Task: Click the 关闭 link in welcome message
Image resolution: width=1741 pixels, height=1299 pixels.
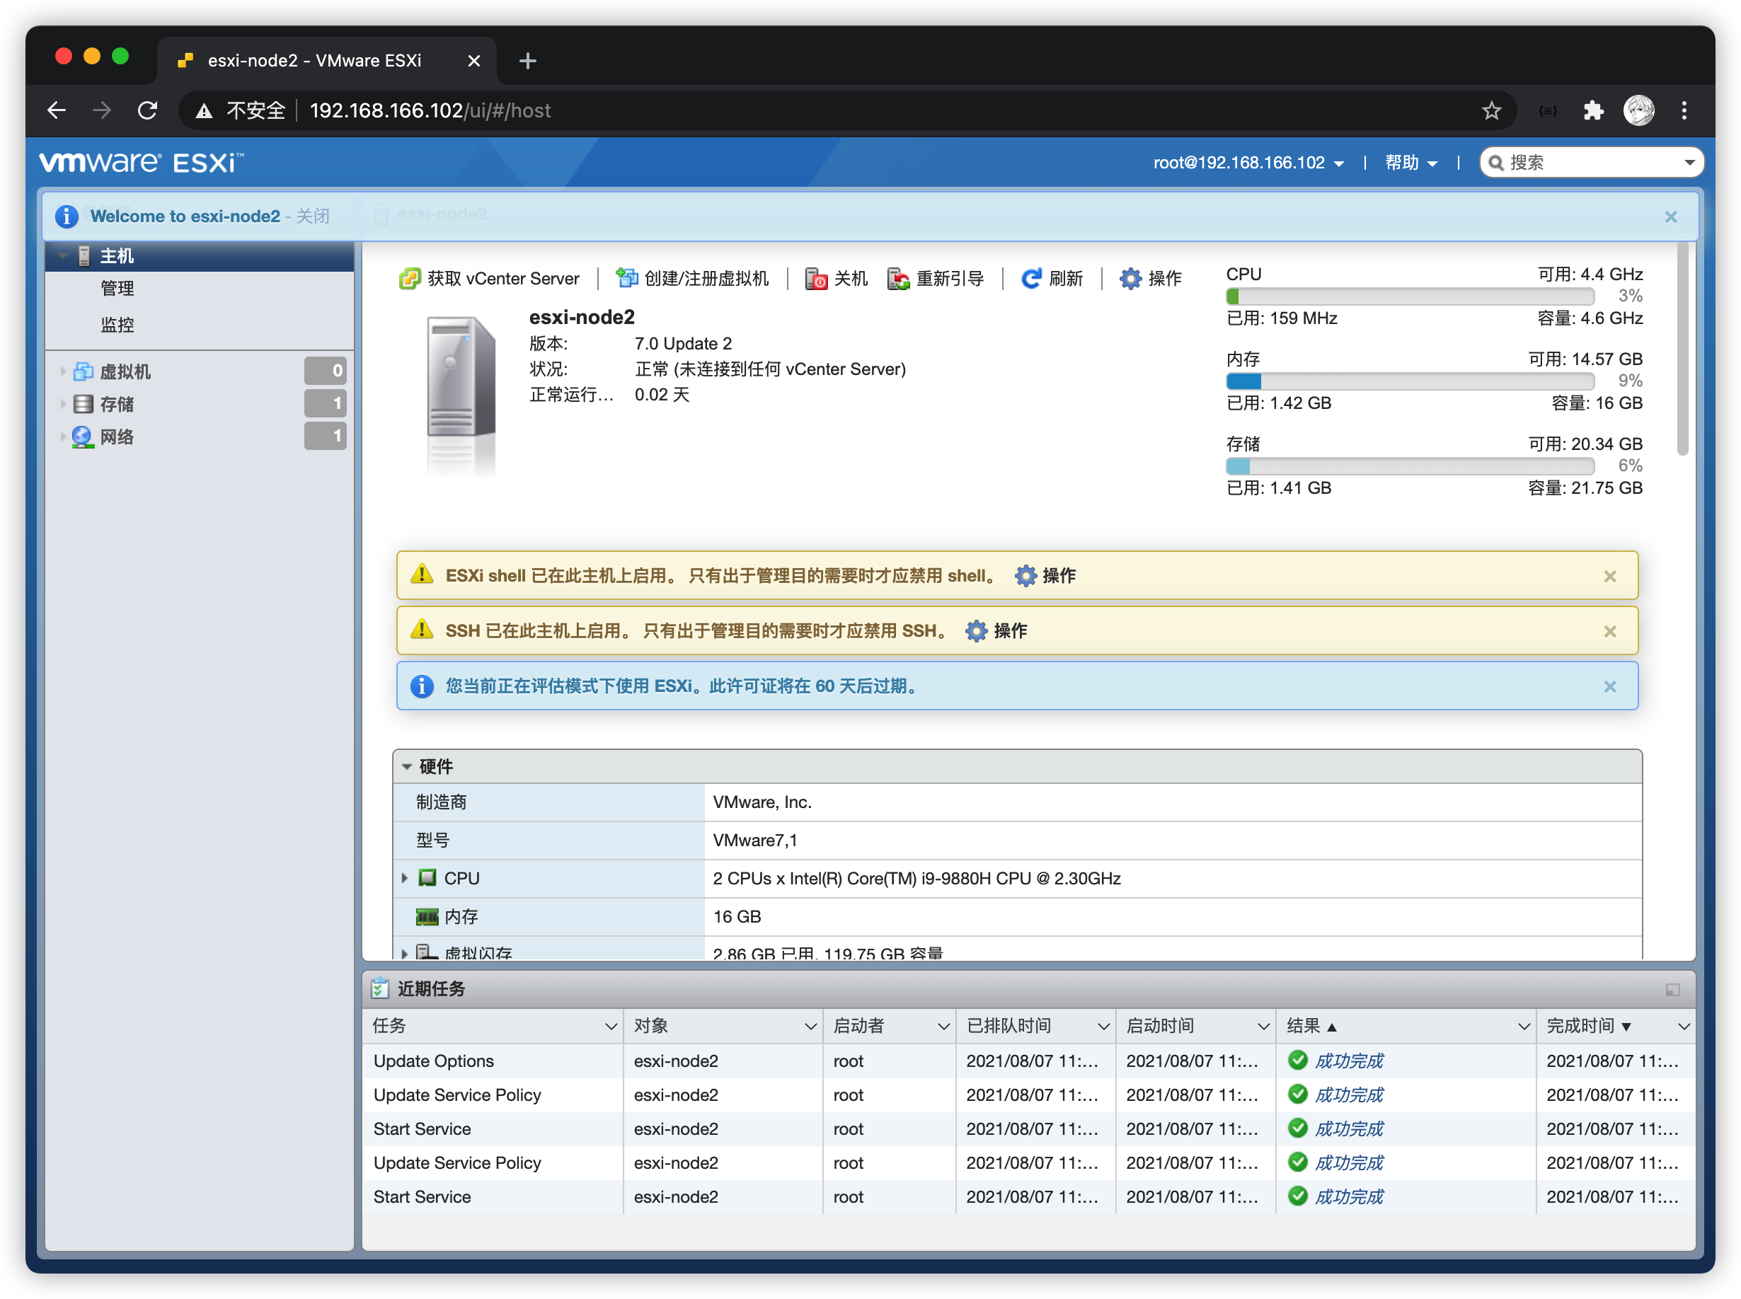Action: click(314, 216)
